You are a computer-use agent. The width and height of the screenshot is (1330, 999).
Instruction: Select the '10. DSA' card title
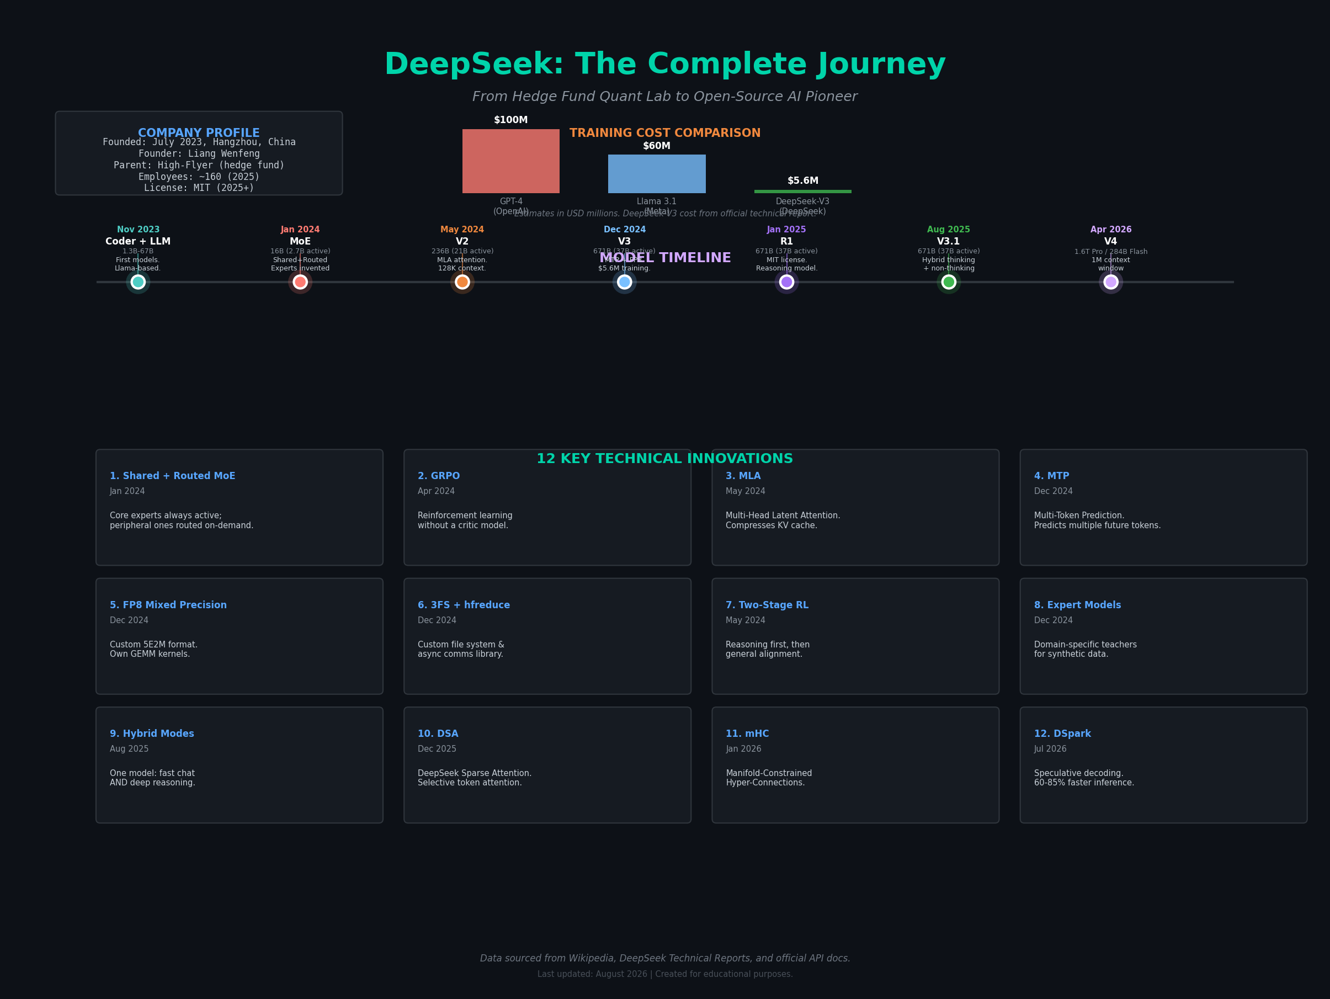[438, 734]
